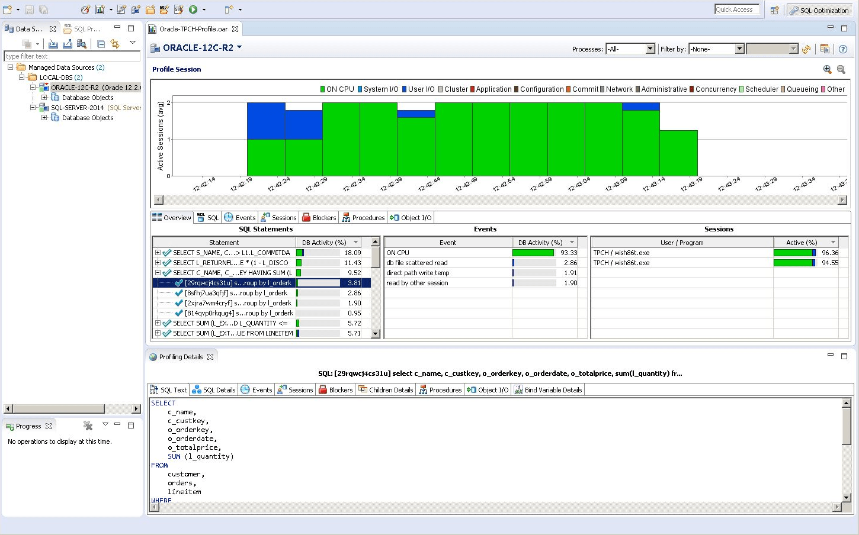Select the Overview tab
The height and width of the screenshot is (535, 859).
point(172,218)
